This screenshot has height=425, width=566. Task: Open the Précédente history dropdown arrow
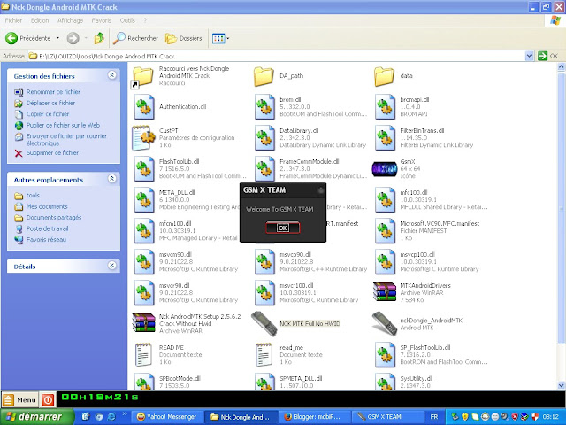(x=57, y=38)
